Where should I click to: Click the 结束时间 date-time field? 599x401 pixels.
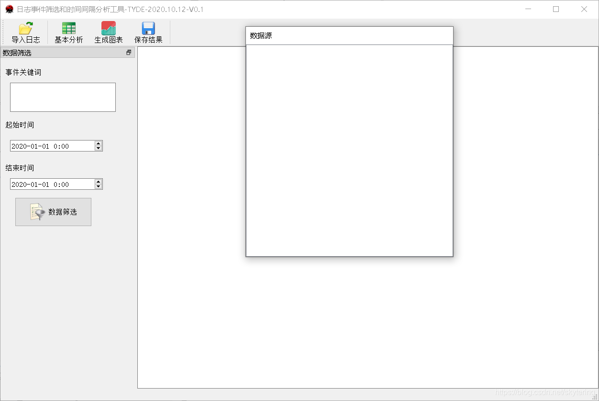pyautogui.click(x=52, y=184)
